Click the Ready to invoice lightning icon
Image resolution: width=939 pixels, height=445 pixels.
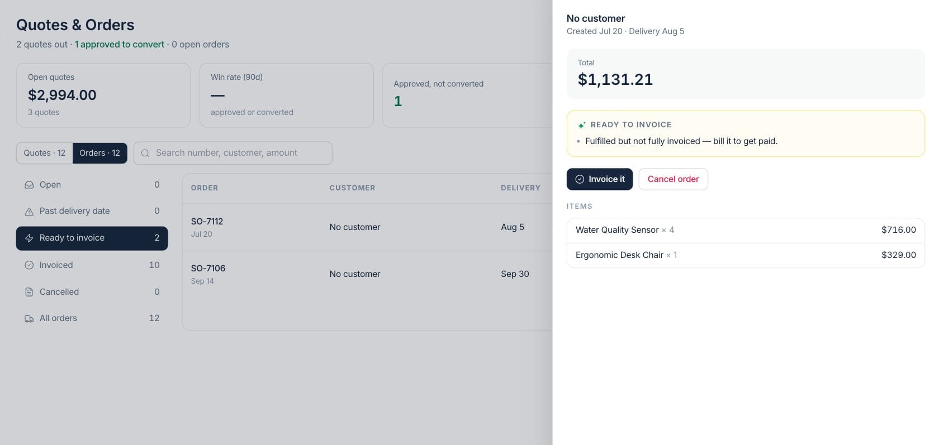coord(29,238)
